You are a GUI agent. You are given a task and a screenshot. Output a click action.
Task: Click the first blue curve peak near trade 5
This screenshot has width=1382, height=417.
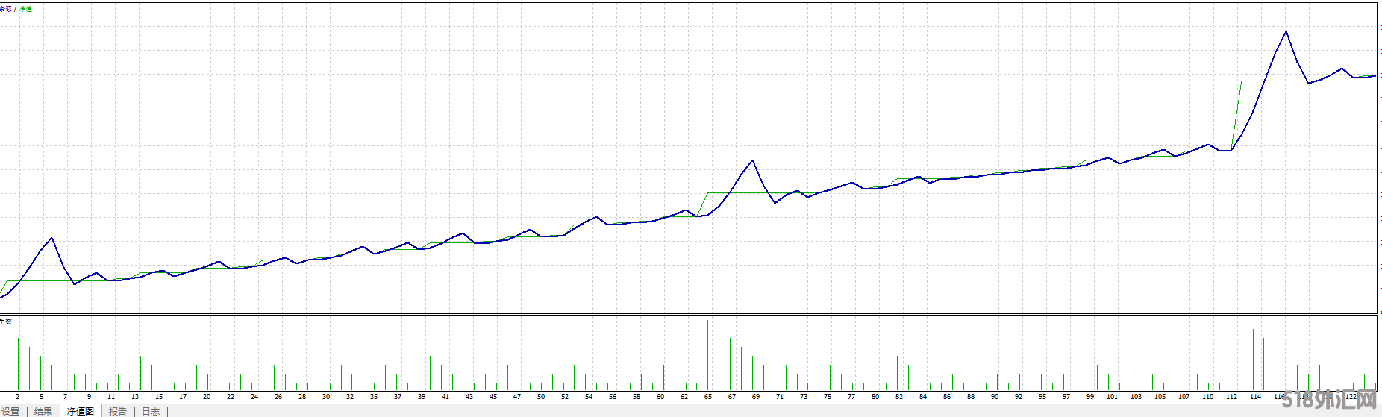tap(51, 238)
